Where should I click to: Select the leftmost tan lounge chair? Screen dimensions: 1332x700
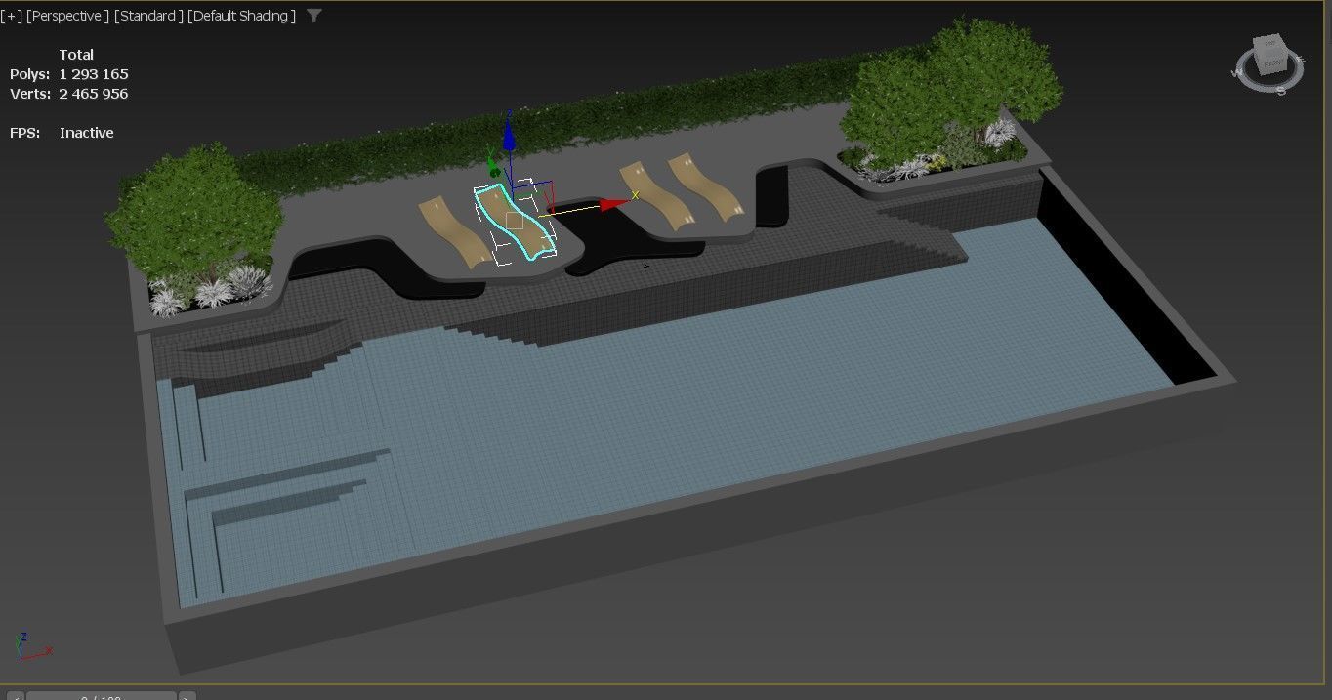[454, 231]
